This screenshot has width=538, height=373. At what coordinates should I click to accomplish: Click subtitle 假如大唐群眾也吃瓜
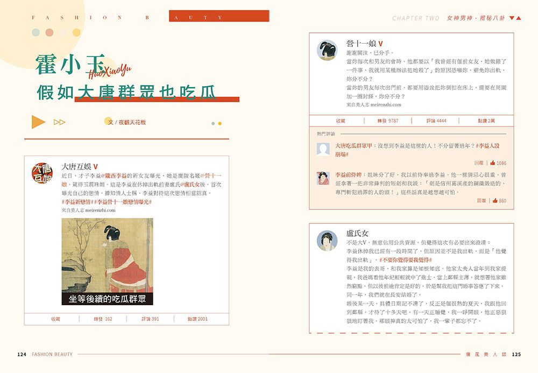pyautogui.click(x=126, y=92)
